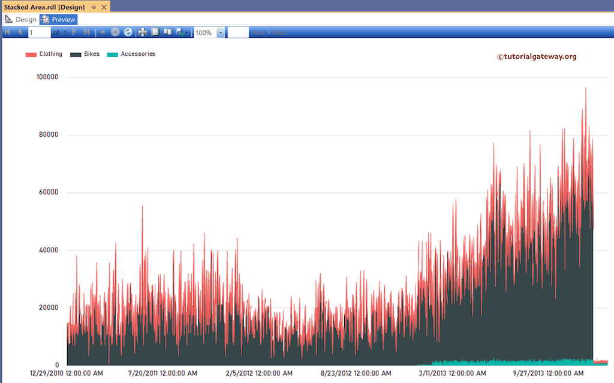Click the back to parent report arrow
The width and height of the screenshot is (614, 383).
click(x=103, y=32)
